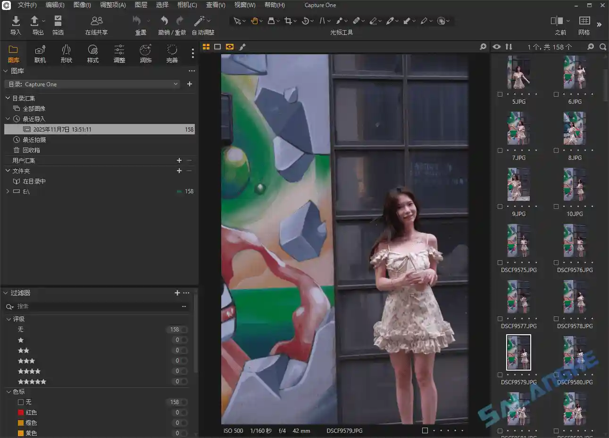The height and width of the screenshot is (438, 609).
Task: Open the 相机(C) menu
Action: pyautogui.click(x=187, y=5)
